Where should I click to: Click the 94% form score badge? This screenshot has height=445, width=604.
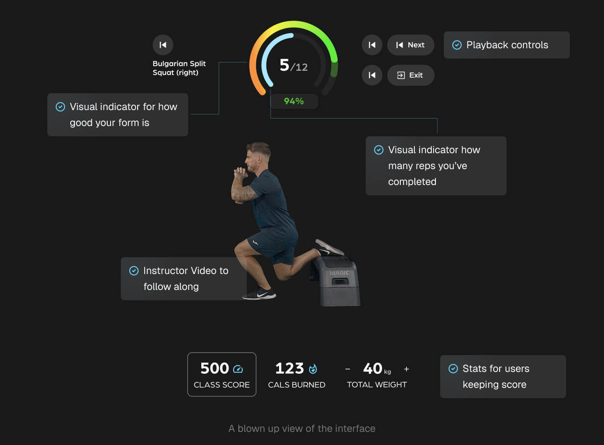point(294,101)
